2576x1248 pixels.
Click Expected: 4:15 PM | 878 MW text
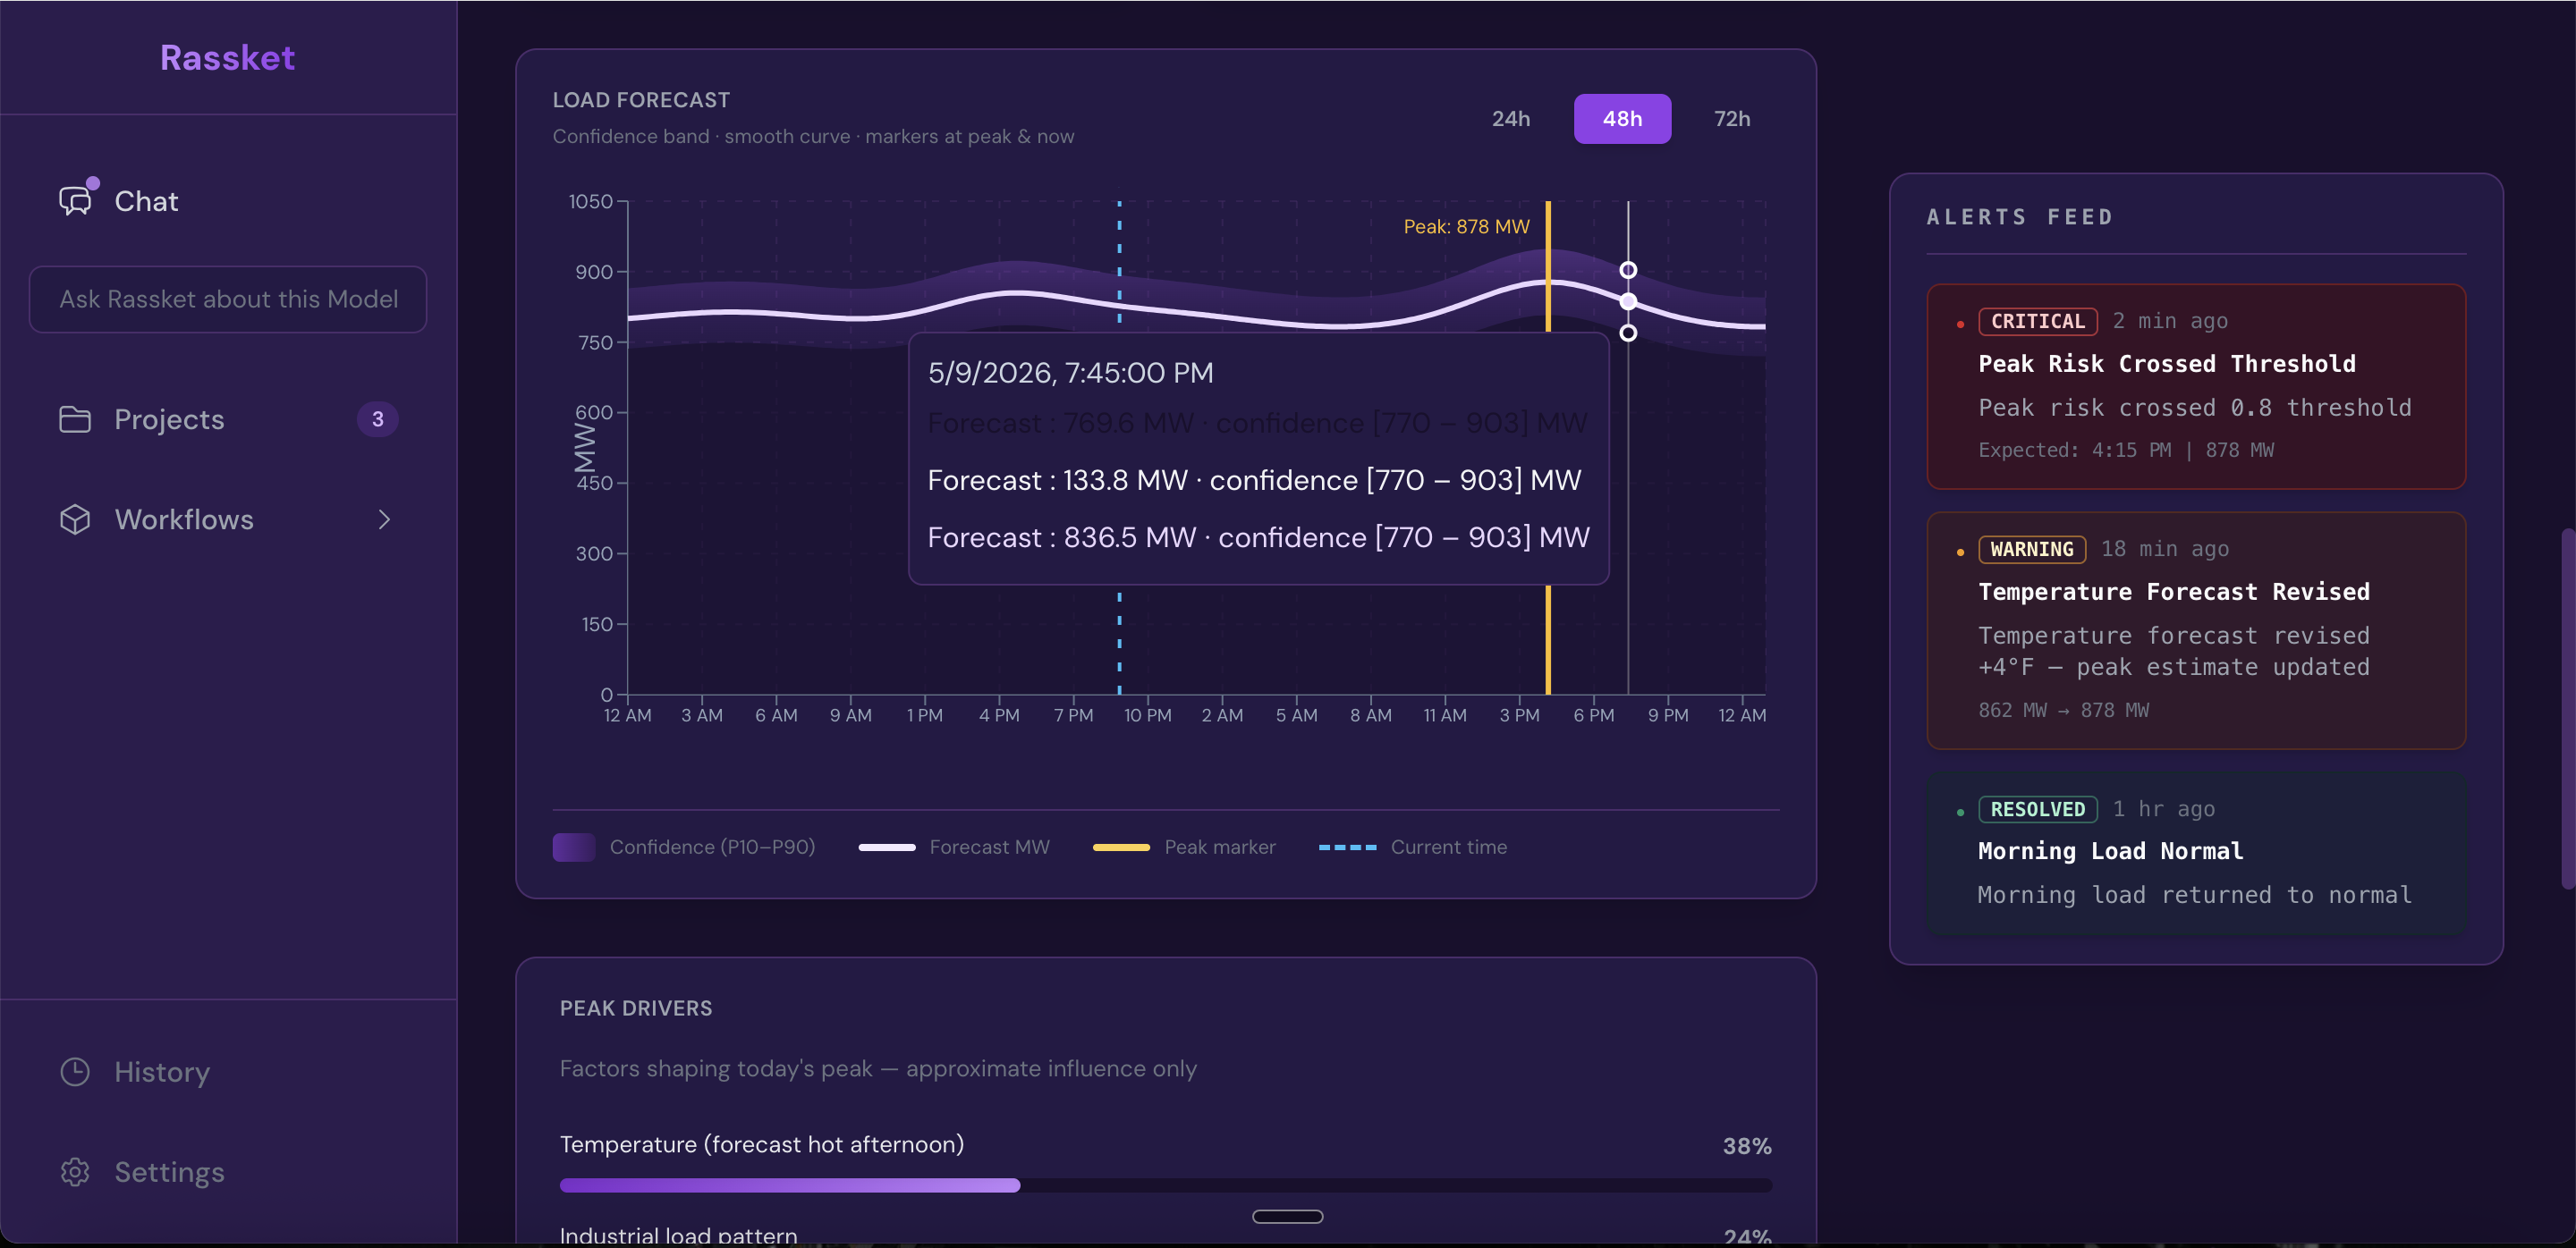pyautogui.click(x=2125, y=450)
